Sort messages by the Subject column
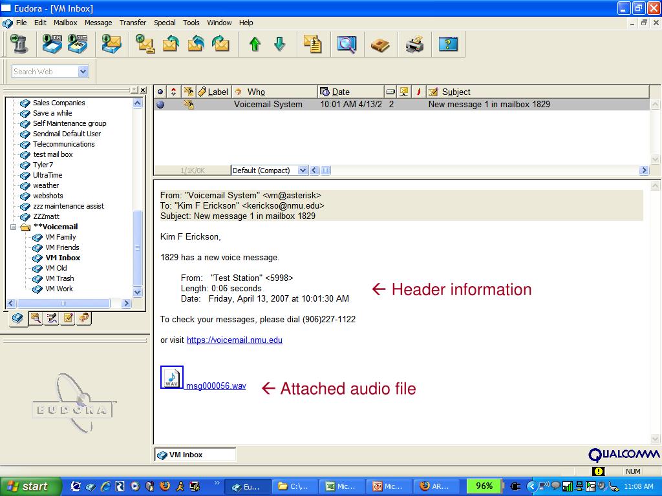The image size is (662, 496). coord(537,92)
